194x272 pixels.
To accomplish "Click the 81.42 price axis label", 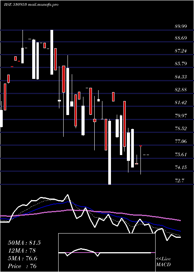I will (181, 103).
